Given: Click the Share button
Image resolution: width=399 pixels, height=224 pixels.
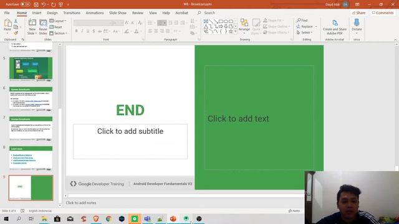Looking at the screenshot, I should coord(359,12).
